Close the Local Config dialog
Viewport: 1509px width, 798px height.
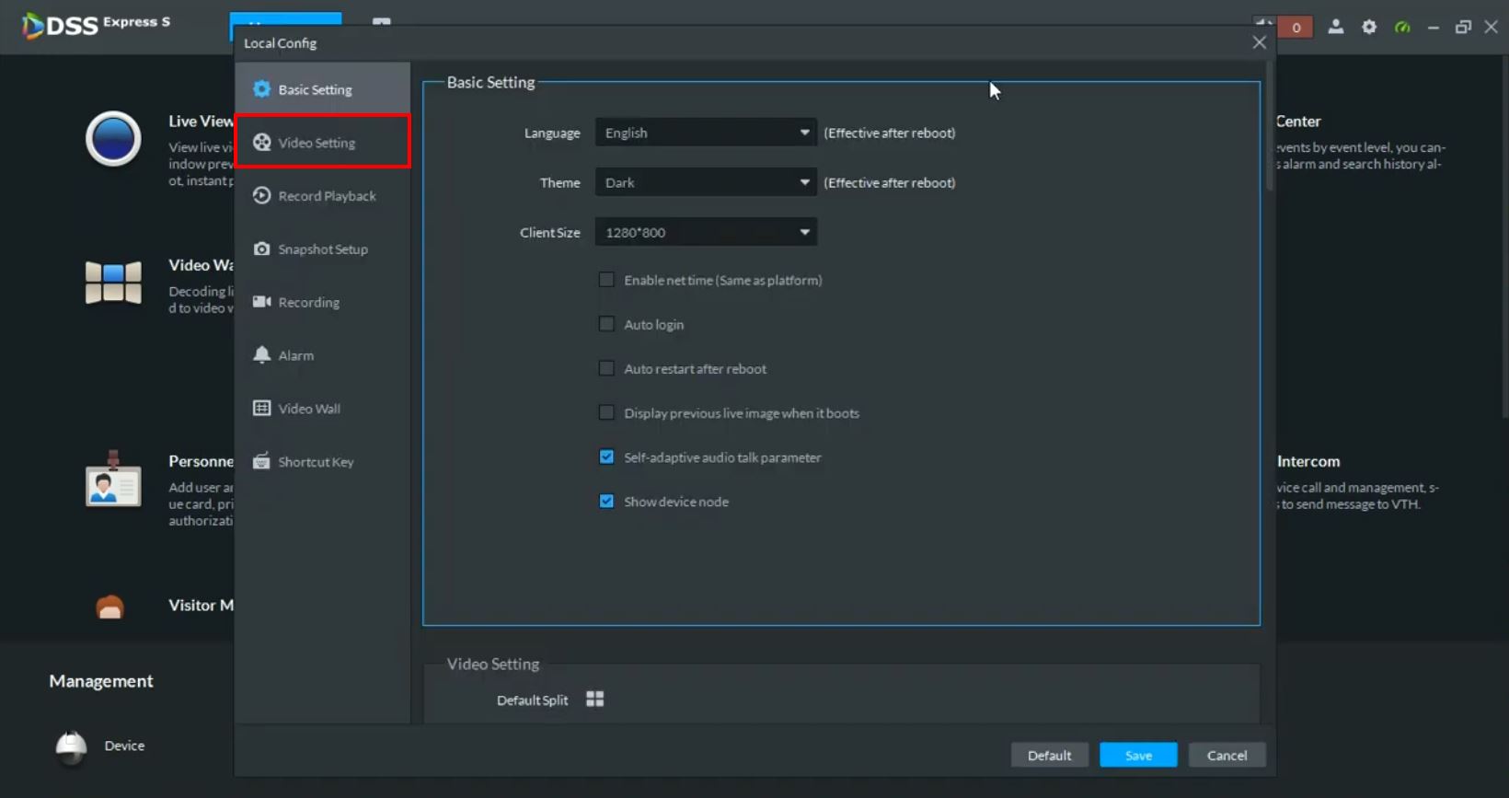1259,42
